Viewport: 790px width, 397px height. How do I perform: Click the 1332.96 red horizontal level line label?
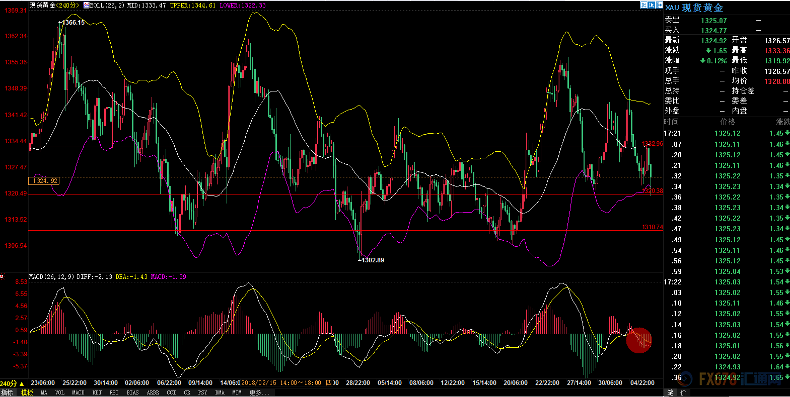(652, 144)
